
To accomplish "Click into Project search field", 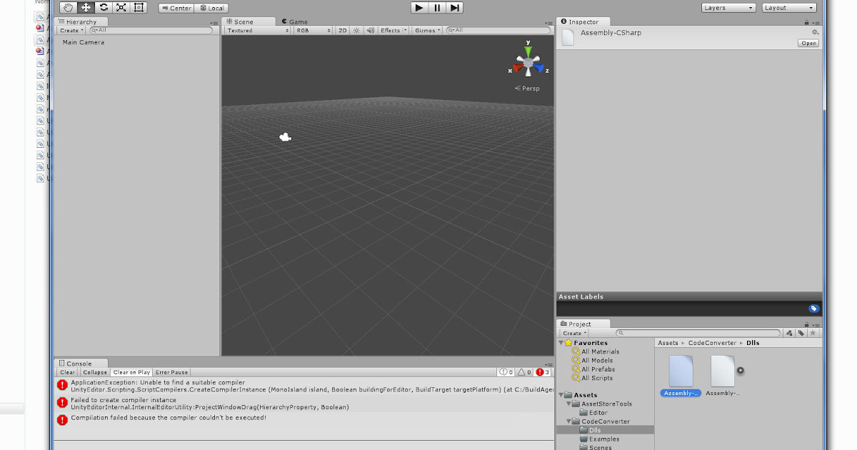I will pos(698,333).
